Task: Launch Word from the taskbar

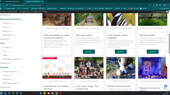Action: coord(9,93)
